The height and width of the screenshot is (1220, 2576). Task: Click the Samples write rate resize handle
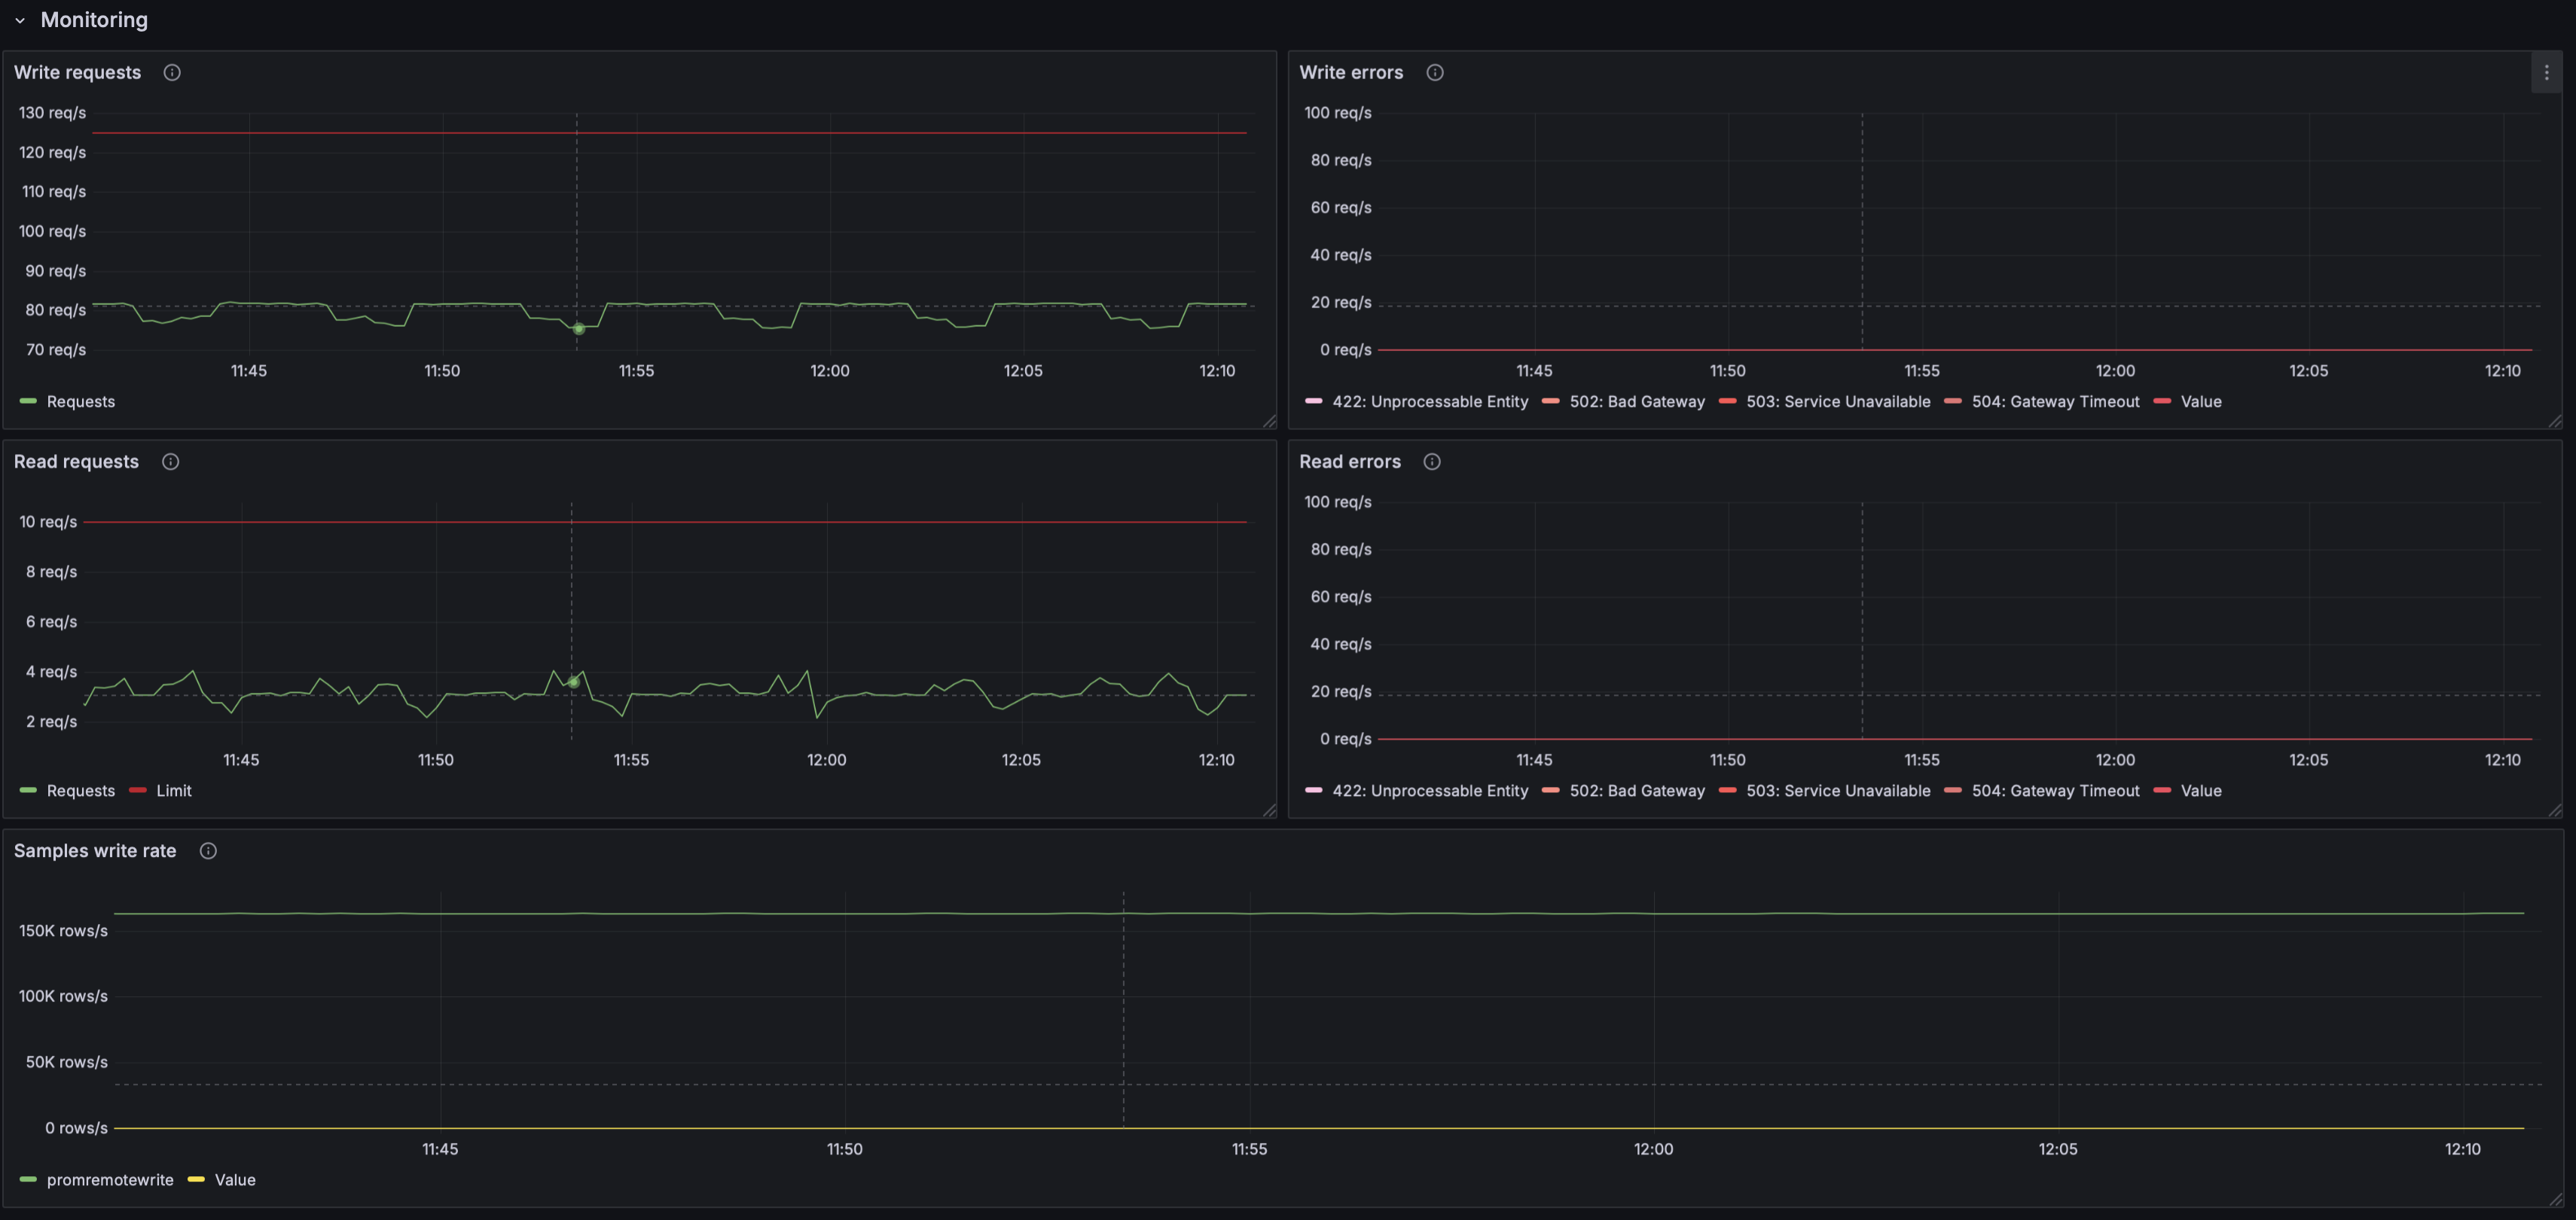coord(2555,1199)
